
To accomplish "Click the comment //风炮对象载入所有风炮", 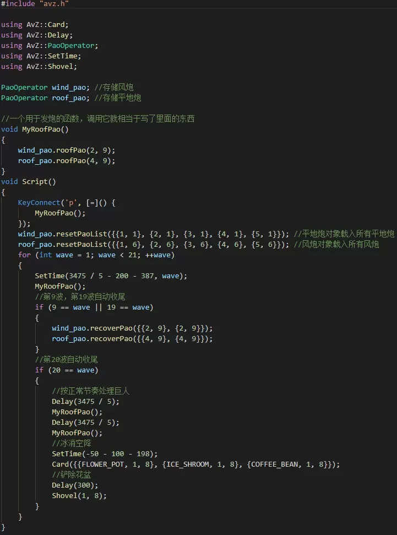I will point(336,245).
